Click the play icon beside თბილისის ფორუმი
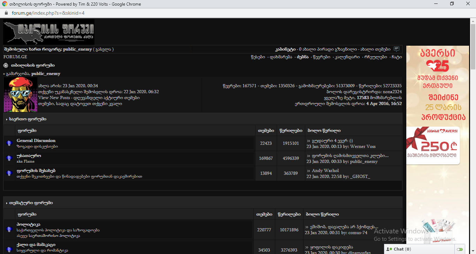This screenshot has height=254, width=476. [x=6, y=65]
